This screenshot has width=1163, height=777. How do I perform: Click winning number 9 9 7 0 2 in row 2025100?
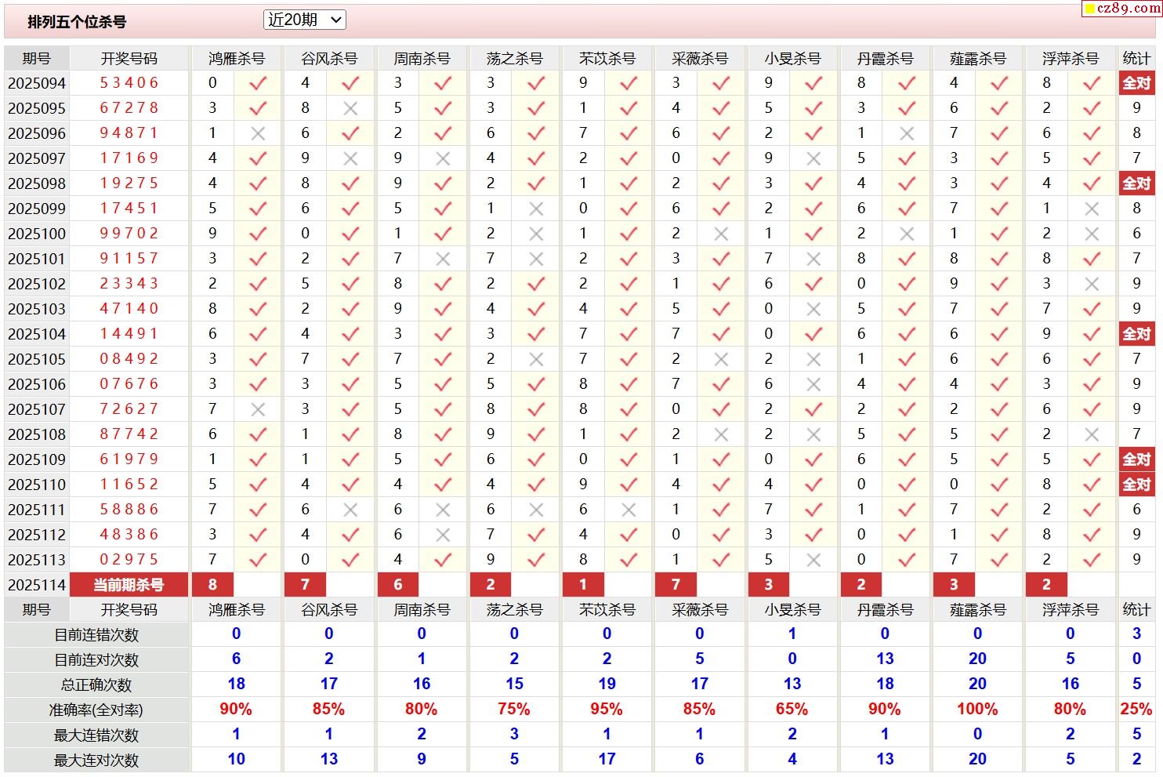(129, 234)
